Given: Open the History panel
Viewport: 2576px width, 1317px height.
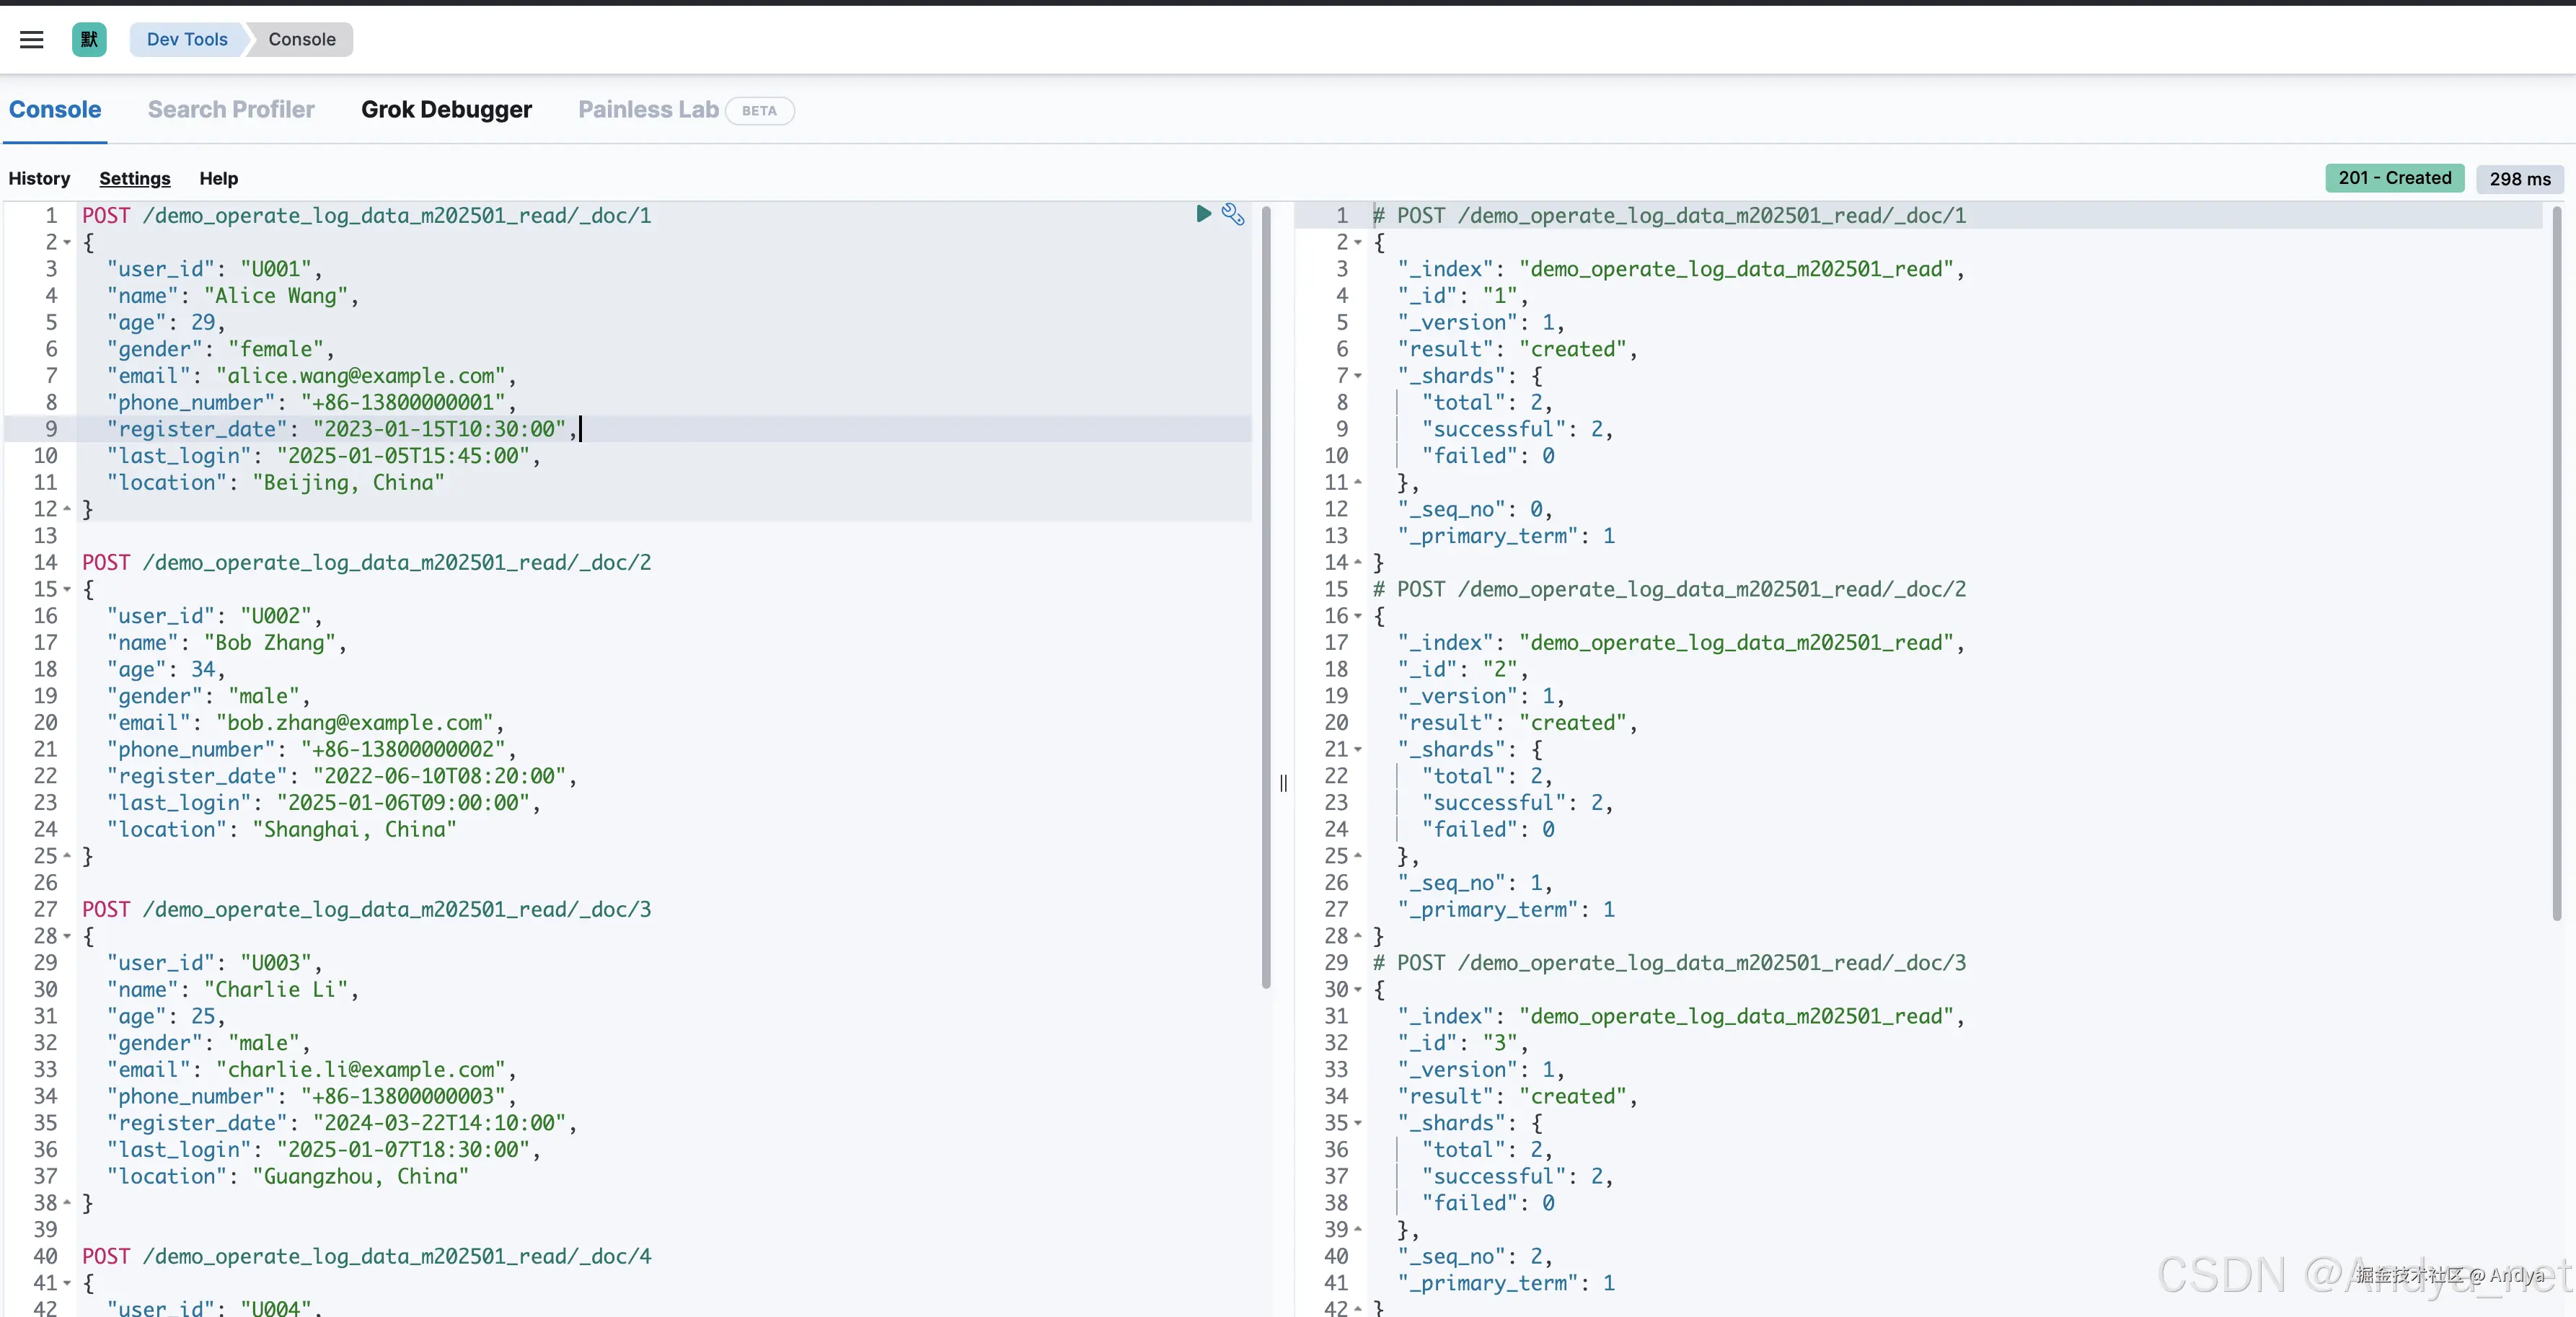Looking at the screenshot, I should (x=39, y=178).
